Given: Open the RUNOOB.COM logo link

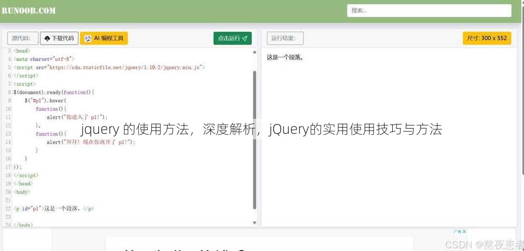Looking at the screenshot, I should coord(28,10).
